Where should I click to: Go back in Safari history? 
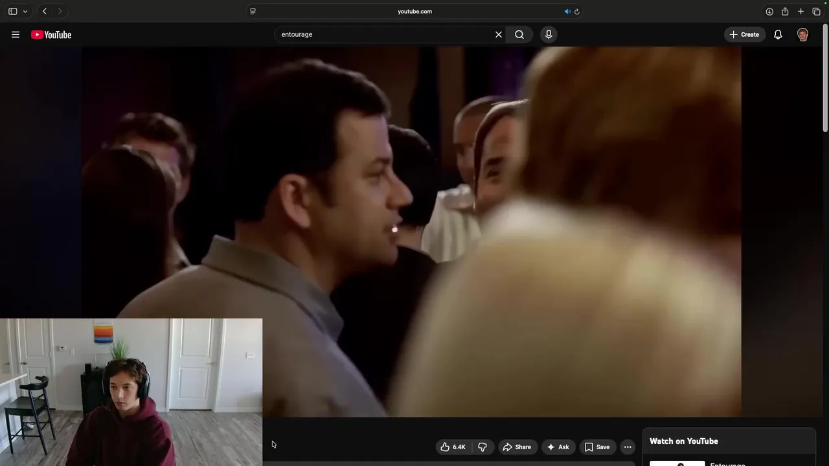45,11
